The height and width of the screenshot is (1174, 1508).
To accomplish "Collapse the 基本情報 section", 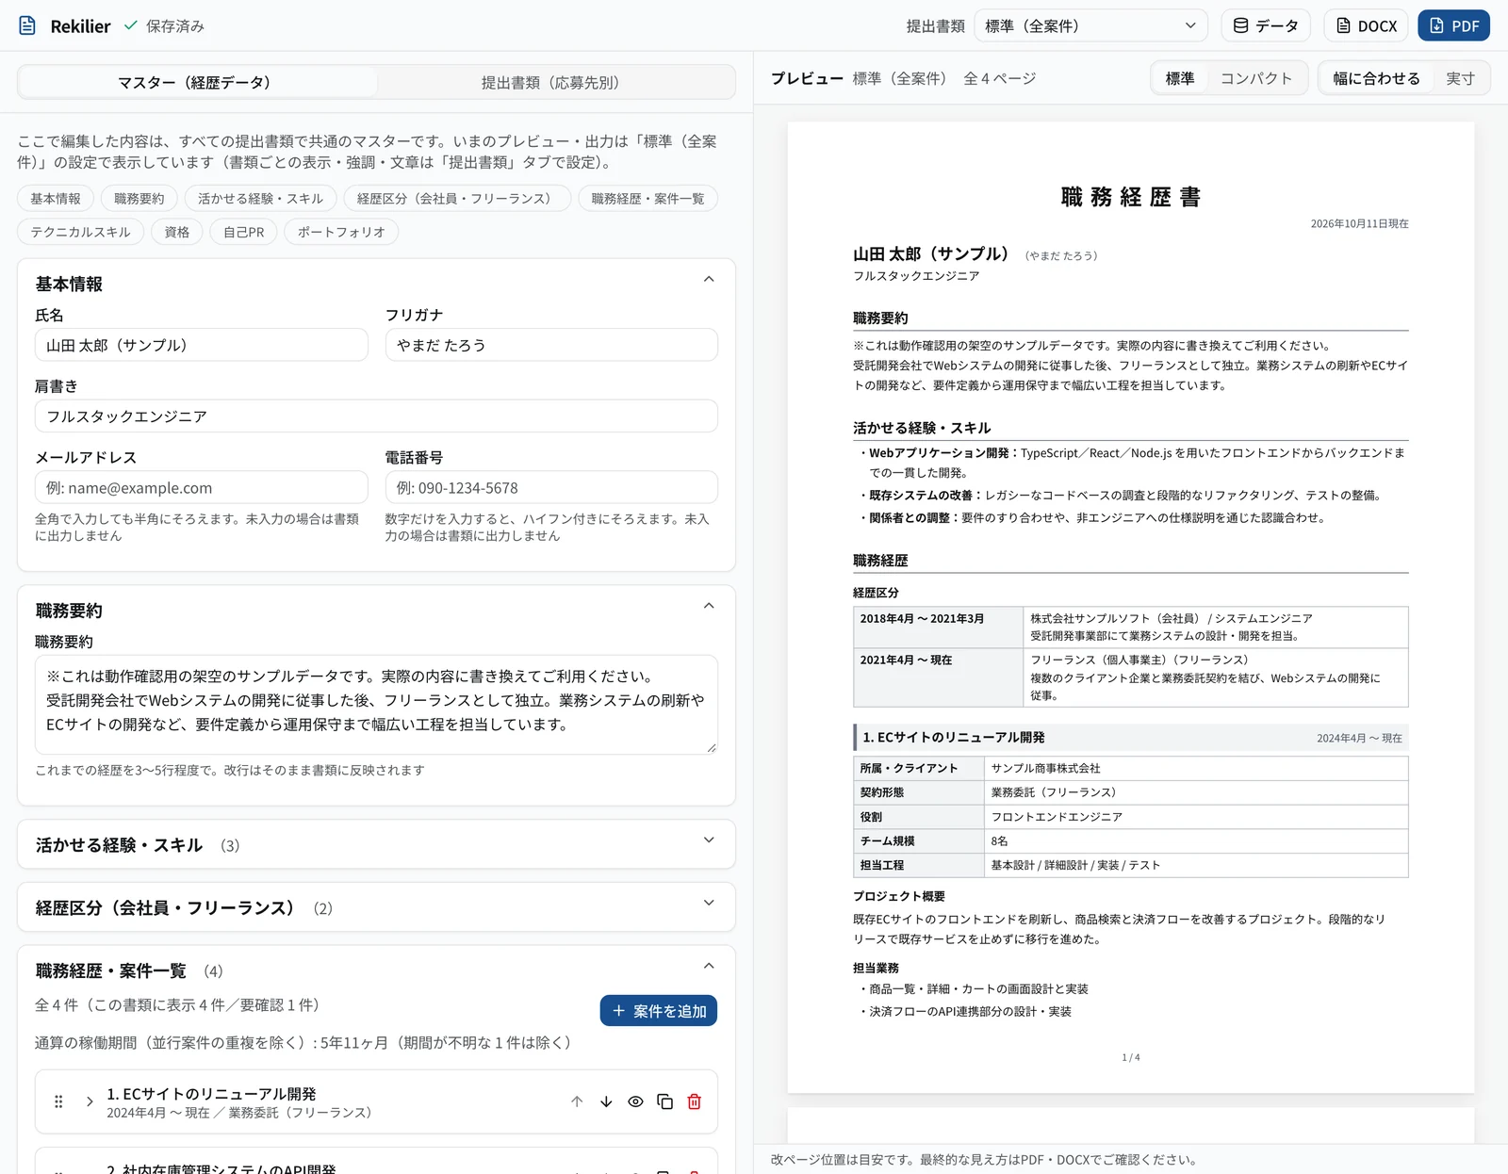I will point(709,280).
